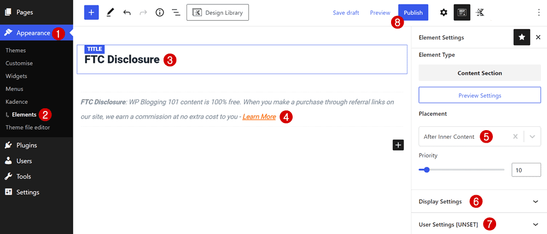Click the Publish button
Viewport: 547px width, 234px height.
coord(413,12)
